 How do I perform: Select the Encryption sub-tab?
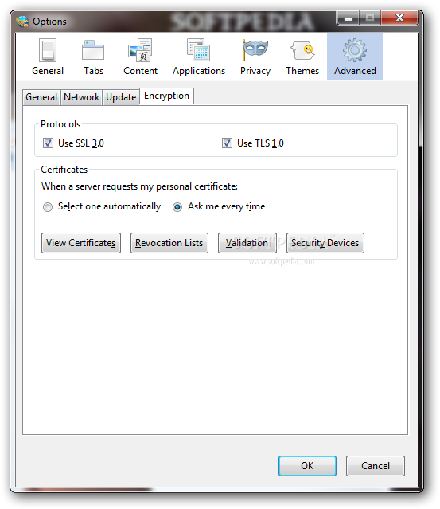click(x=166, y=96)
